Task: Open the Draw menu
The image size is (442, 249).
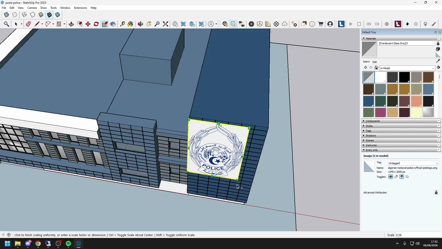Action: point(44,8)
